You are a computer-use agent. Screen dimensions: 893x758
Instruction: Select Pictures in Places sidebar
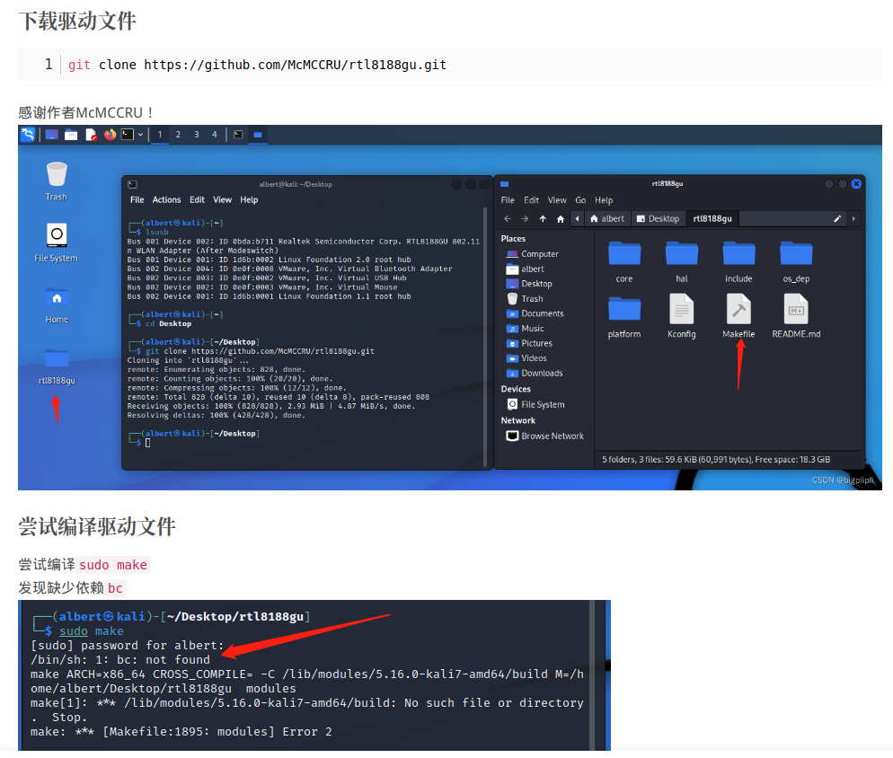530,343
